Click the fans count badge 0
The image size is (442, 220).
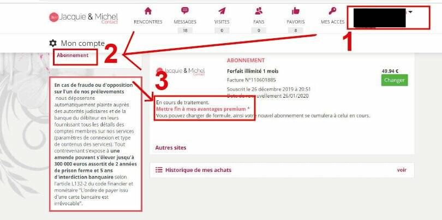(x=259, y=31)
